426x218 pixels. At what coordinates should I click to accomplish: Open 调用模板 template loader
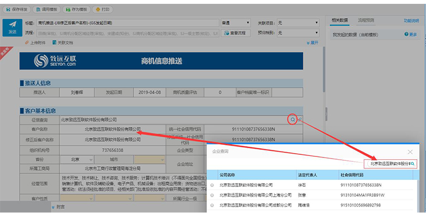pos(45,9)
